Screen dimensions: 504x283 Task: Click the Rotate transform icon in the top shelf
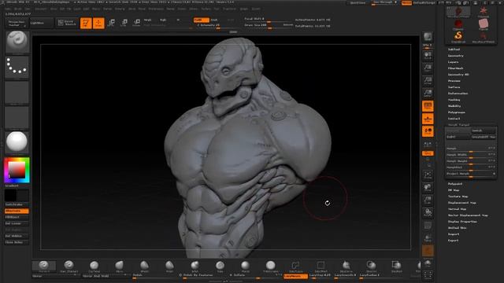point(136,23)
